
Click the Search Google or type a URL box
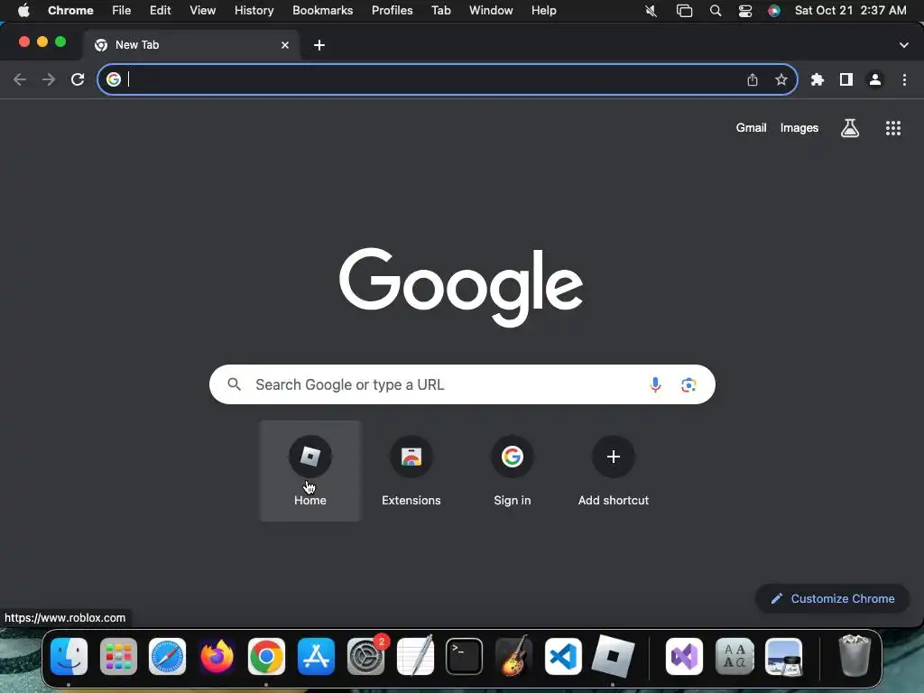click(462, 384)
